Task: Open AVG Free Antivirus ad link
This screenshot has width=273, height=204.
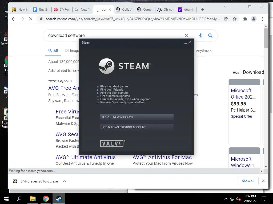Action: [63, 88]
